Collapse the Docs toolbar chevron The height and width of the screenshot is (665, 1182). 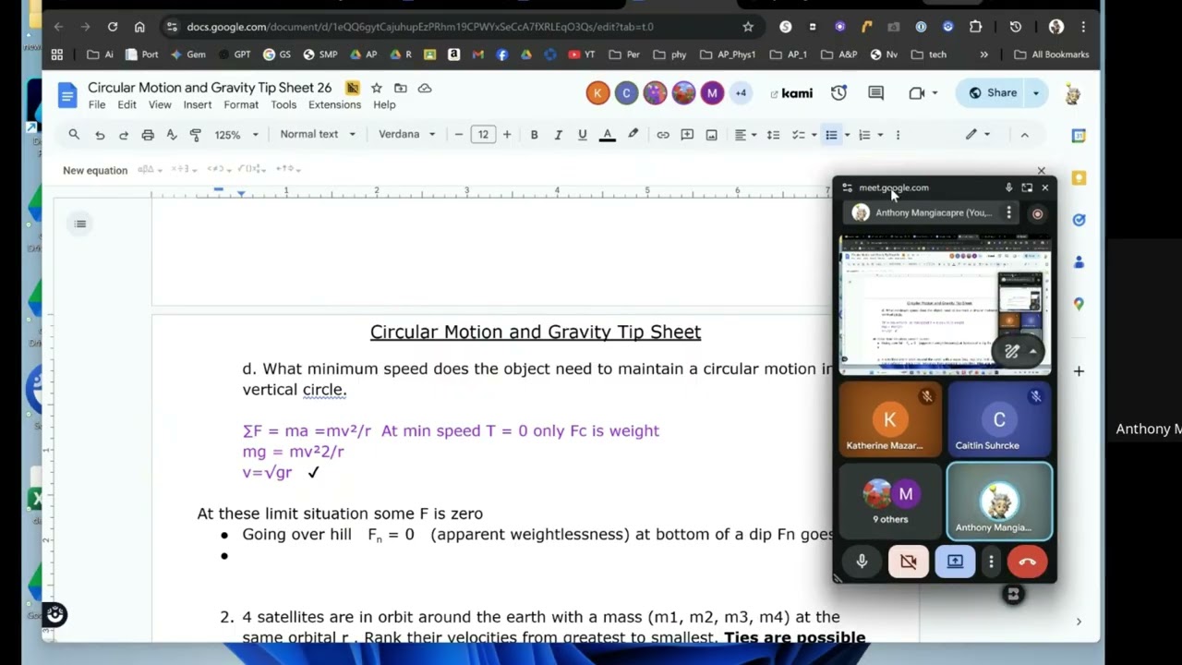coord(1024,135)
